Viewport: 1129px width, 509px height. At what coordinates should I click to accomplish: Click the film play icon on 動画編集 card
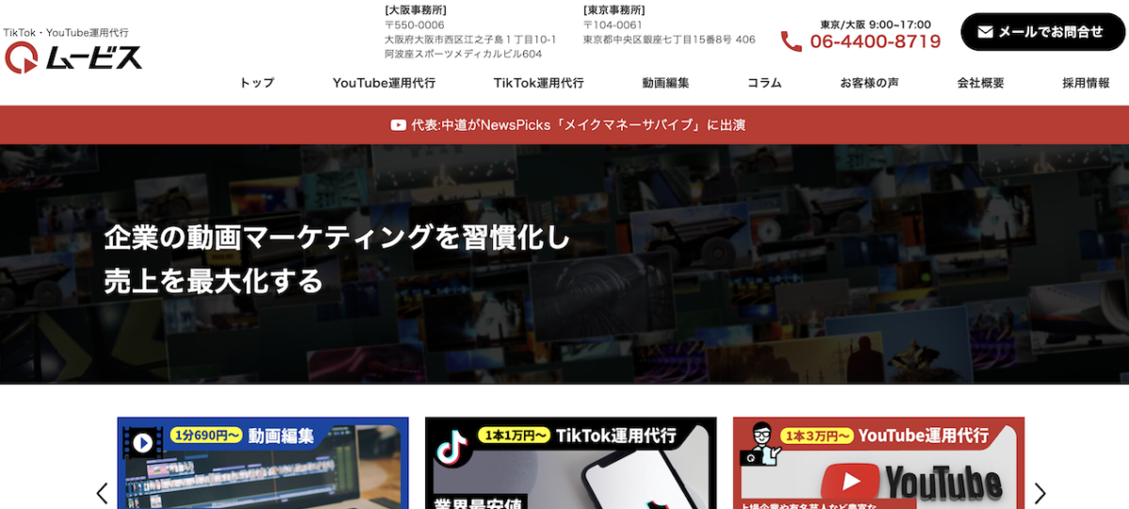(143, 442)
